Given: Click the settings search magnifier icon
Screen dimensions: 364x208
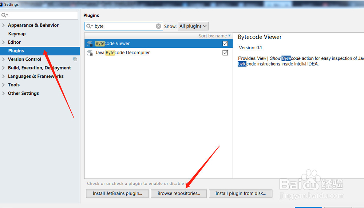Looking at the screenshot, I should (4, 15).
